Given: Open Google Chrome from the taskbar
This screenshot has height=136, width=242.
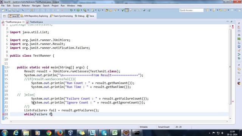Looking at the screenshot, I should [x=49, y=133].
